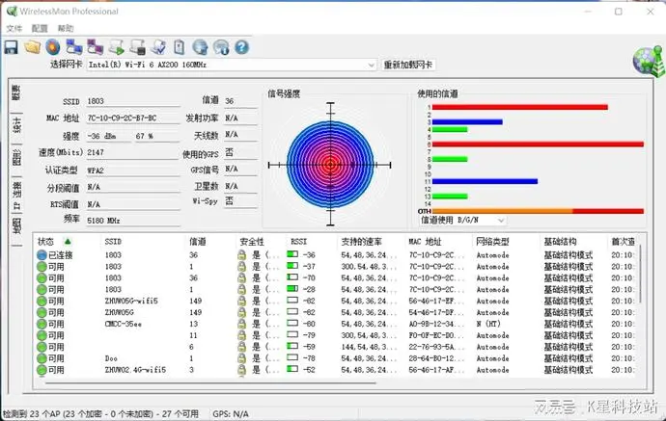This screenshot has height=421, width=666.
Task: Click the green status icon of the Doo row
Action: 42,358
